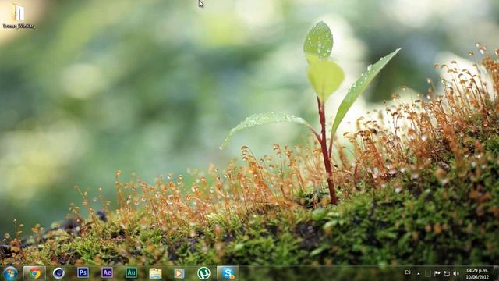
Task: Open Skype from the taskbar
Action: point(228,273)
